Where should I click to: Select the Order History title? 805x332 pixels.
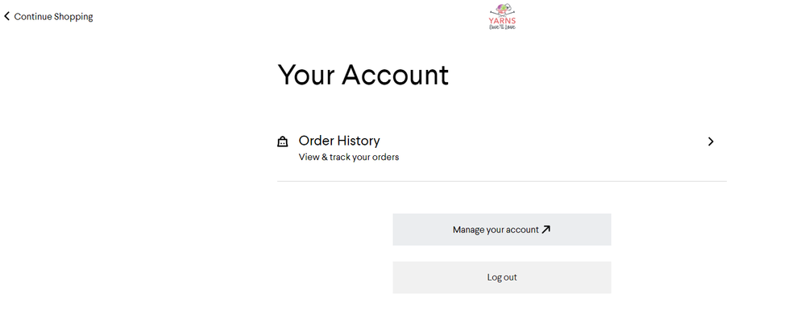(339, 141)
